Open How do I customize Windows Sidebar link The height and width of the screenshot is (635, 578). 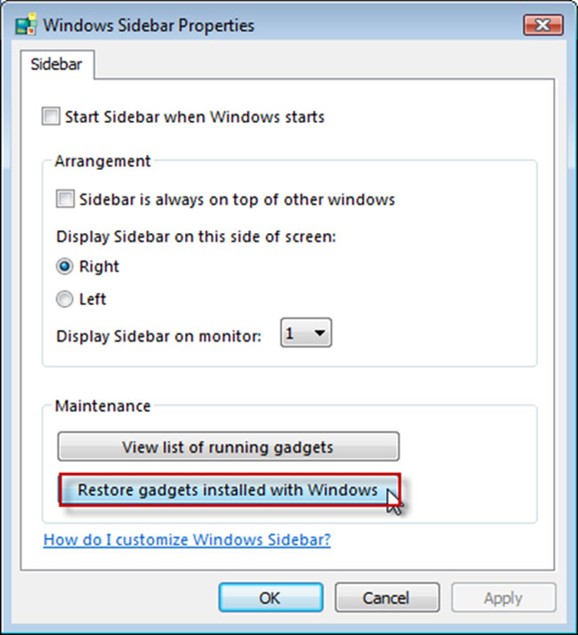tap(187, 540)
